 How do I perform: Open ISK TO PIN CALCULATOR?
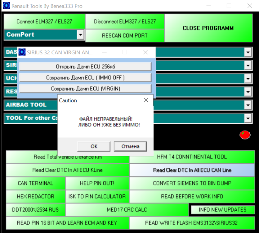pos(97,197)
